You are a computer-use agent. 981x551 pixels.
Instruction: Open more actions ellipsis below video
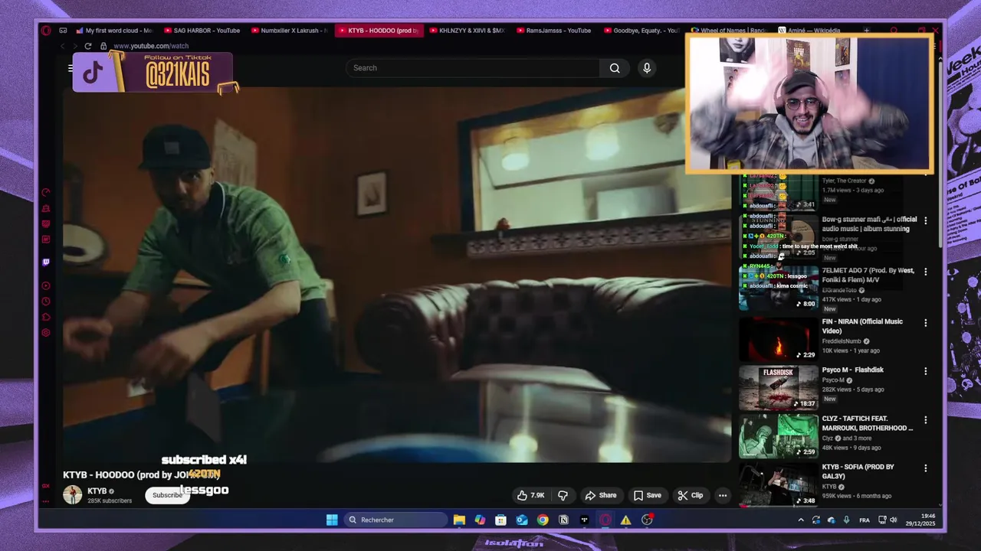click(x=722, y=495)
